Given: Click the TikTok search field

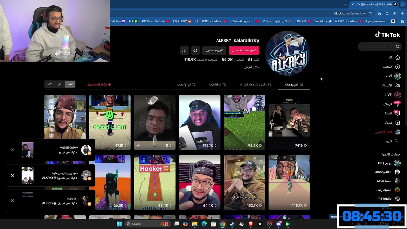Looking at the screenshot, I should (379, 46).
